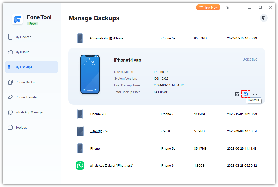This screenshot has width=278, height=187.
Task: Click the 2023-06-29 11:44:48 date
Action: click(242, 148)
